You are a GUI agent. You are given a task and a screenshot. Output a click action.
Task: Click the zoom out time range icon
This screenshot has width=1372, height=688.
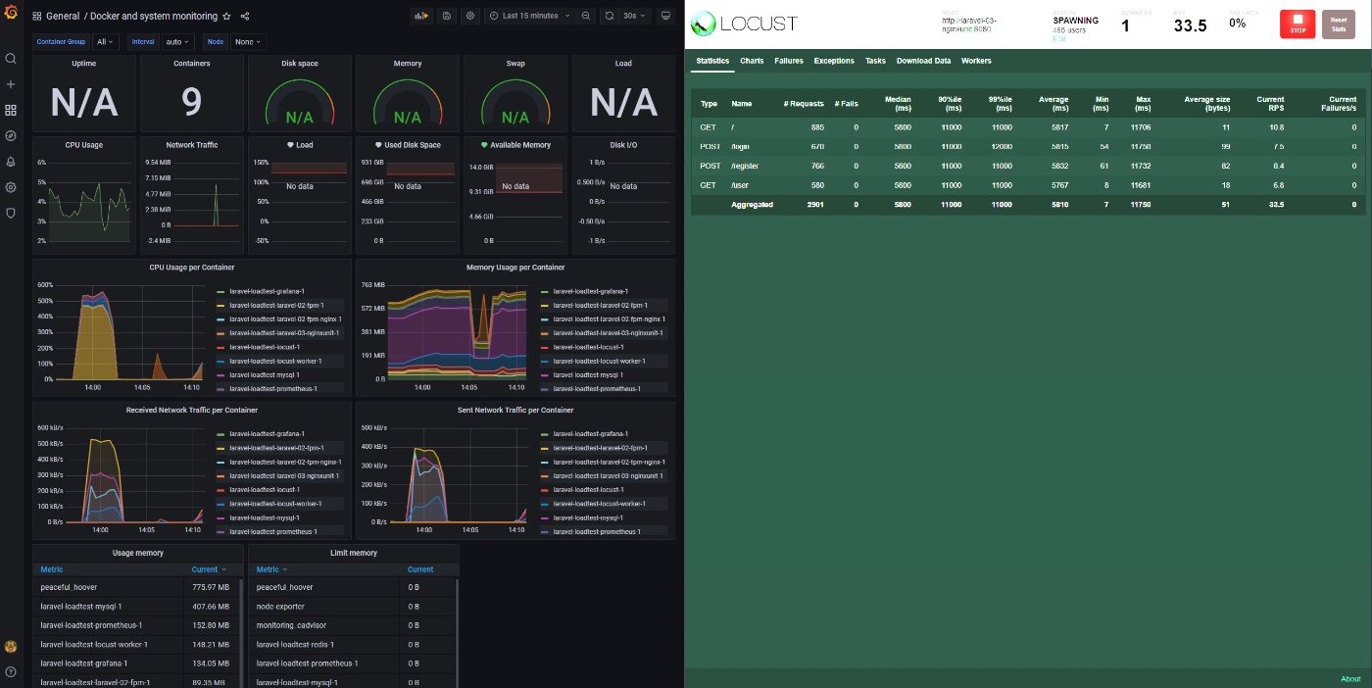(x=585, y=16)
